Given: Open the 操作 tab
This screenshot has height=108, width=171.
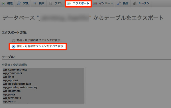Looking at the screenshot, I should (x=123, y=3).
